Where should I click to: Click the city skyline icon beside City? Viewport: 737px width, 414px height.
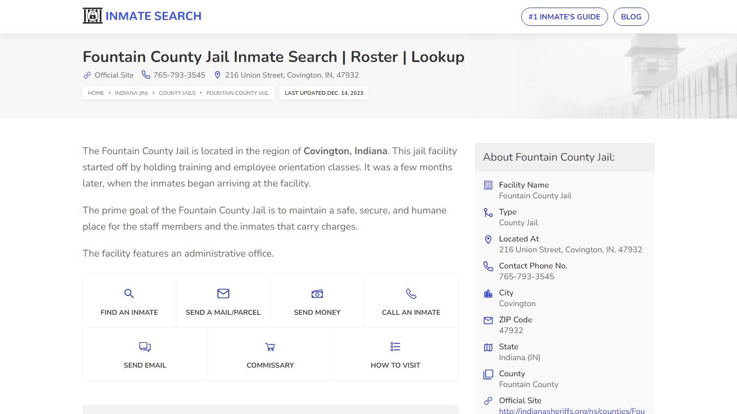click(x=488, y=293)
